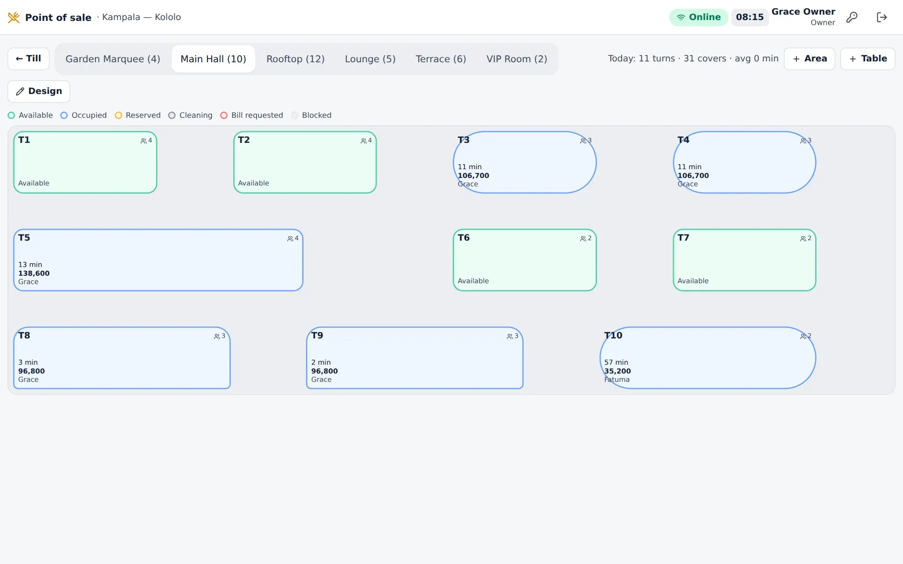
Task: Open table T8 served by Grace
Action: coord(122,358)
